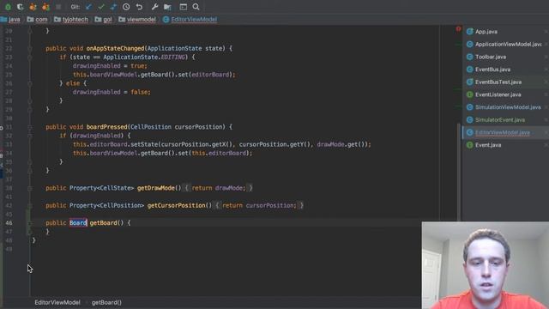Click the error indicator at editor top

[x=458, y=29]
